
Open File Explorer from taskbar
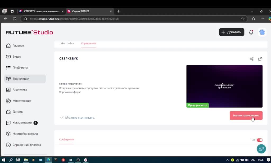click(26, 160)
